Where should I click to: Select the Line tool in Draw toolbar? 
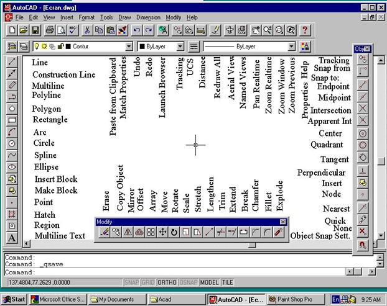(x=12, y=62)
